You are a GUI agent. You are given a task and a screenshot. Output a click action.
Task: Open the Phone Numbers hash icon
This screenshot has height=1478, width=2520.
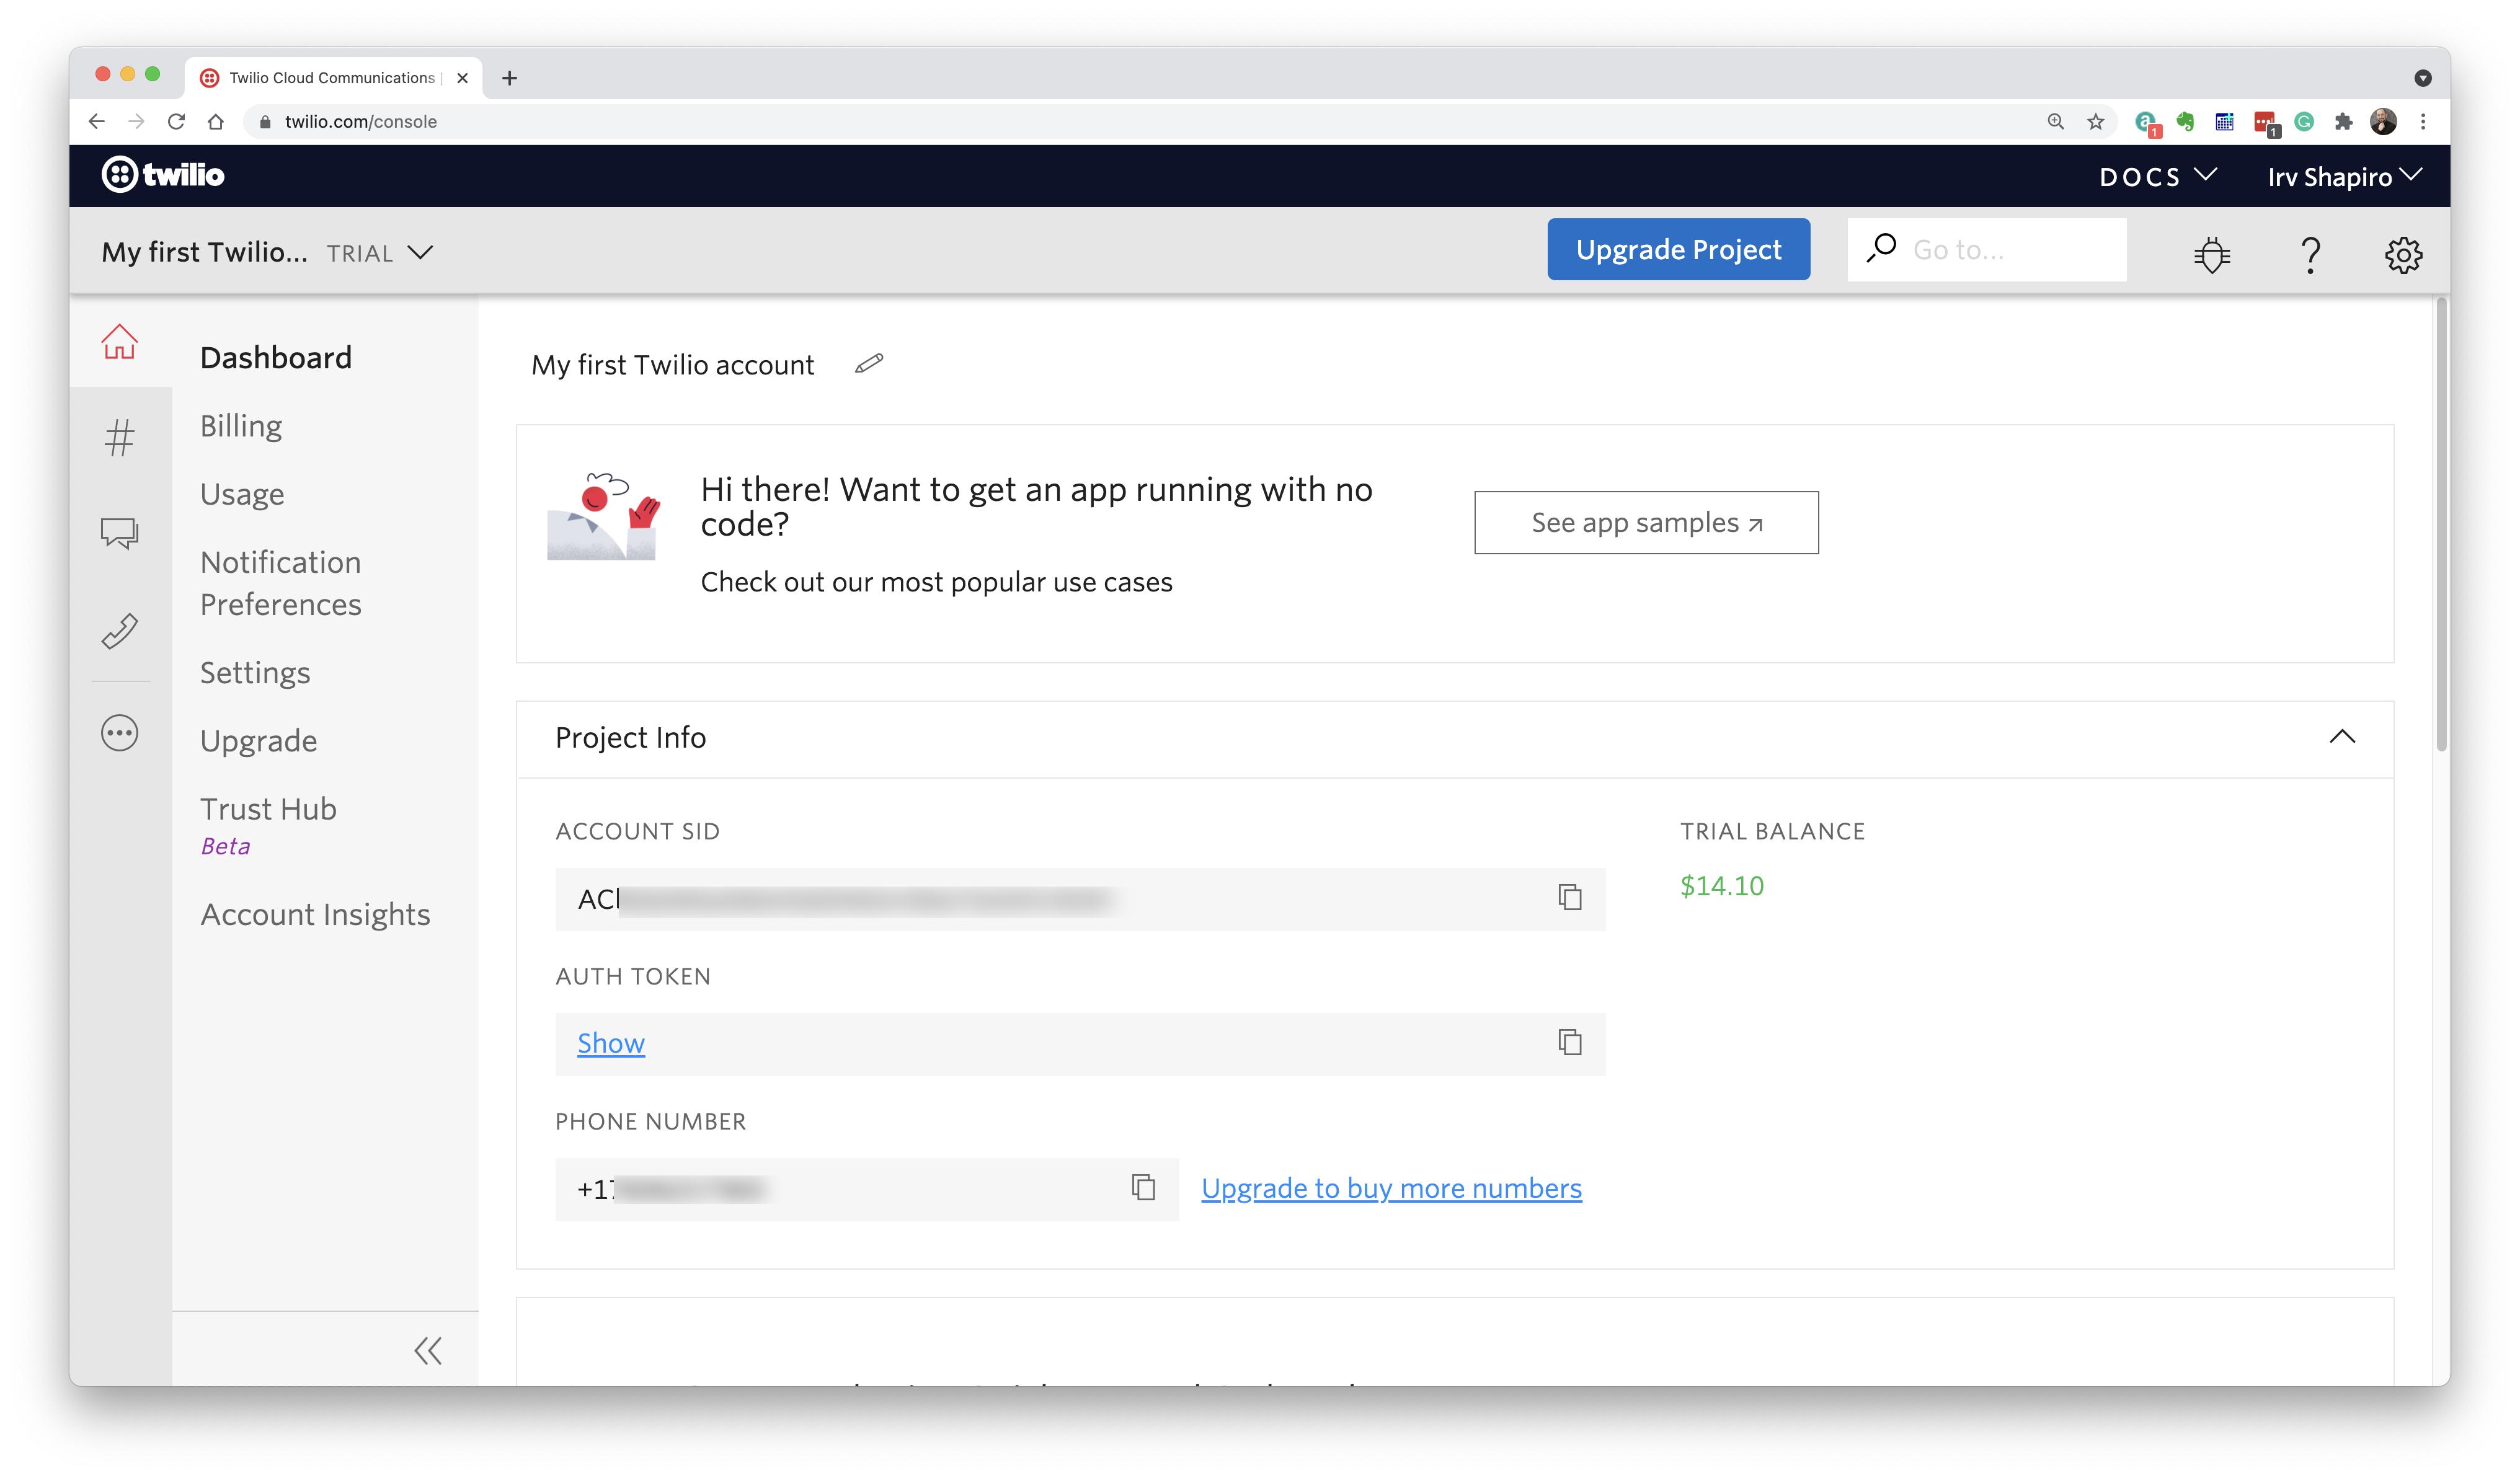pyautogui.click(x=119, y=437)
